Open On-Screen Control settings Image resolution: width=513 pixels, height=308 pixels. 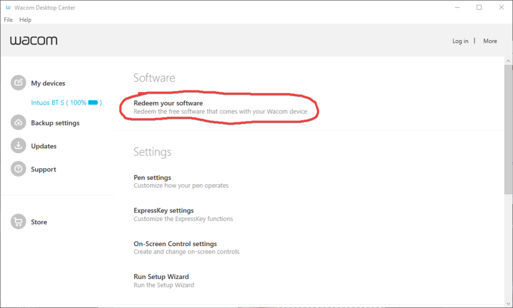point(175,244)
